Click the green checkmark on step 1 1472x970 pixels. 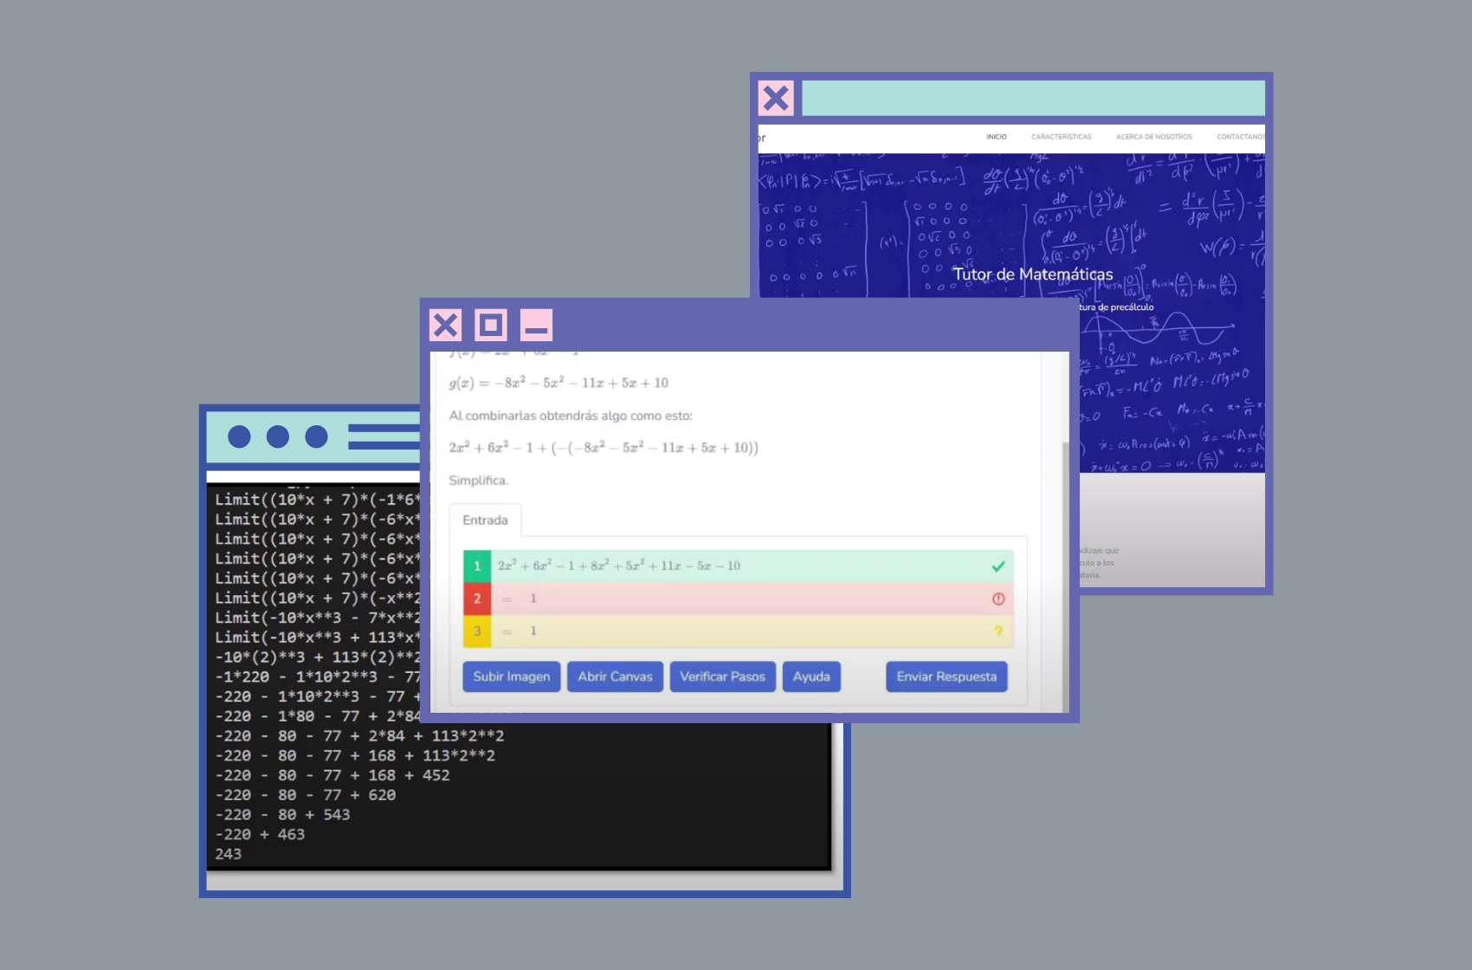pos(997,566)
